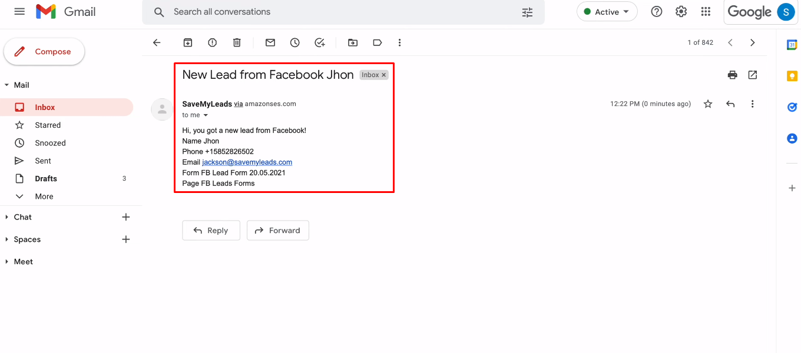Open message More menu beside reply arrow

coord(752,104)
